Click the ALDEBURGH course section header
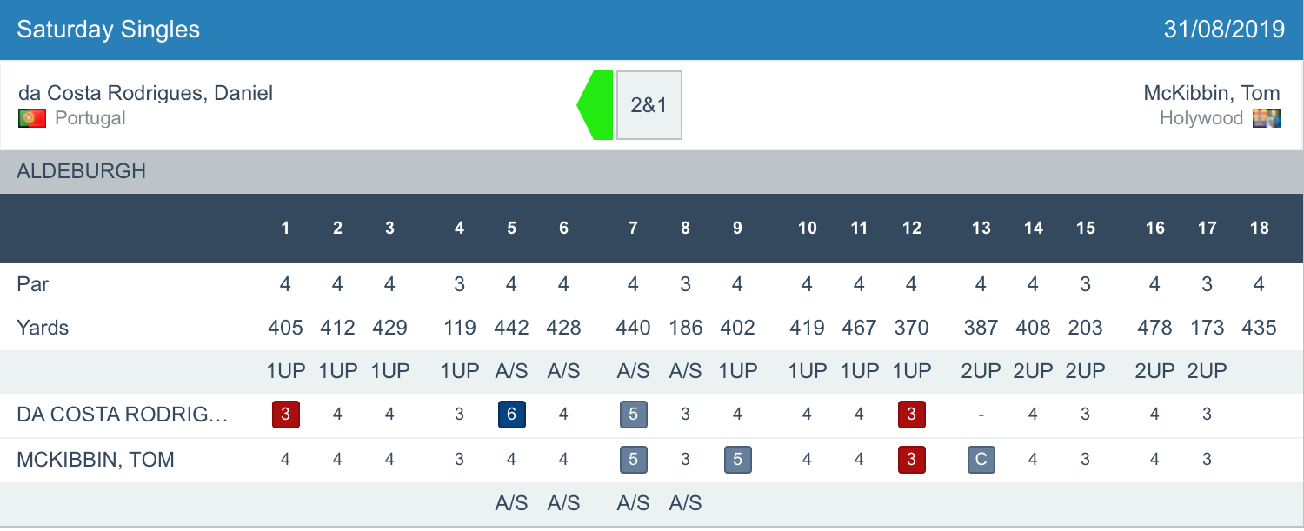Image resolution: width=1304 pixels, height=531 pixels. [x=82, y=171]
